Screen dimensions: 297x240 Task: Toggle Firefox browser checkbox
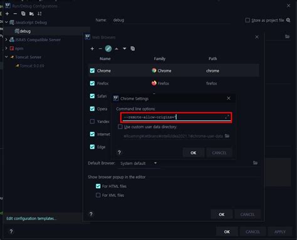pyautogui.click(x=92, y=83)
